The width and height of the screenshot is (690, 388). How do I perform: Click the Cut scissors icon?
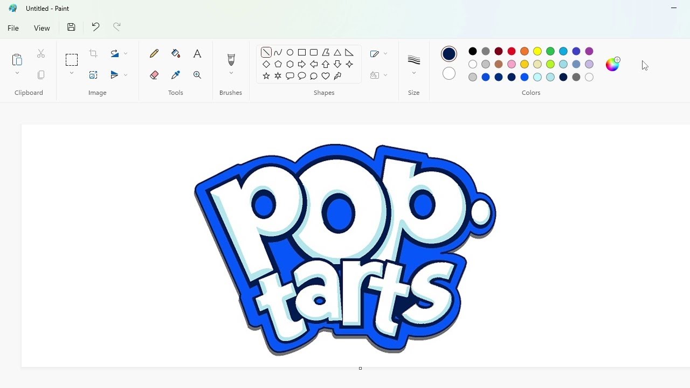pos(41,53)
